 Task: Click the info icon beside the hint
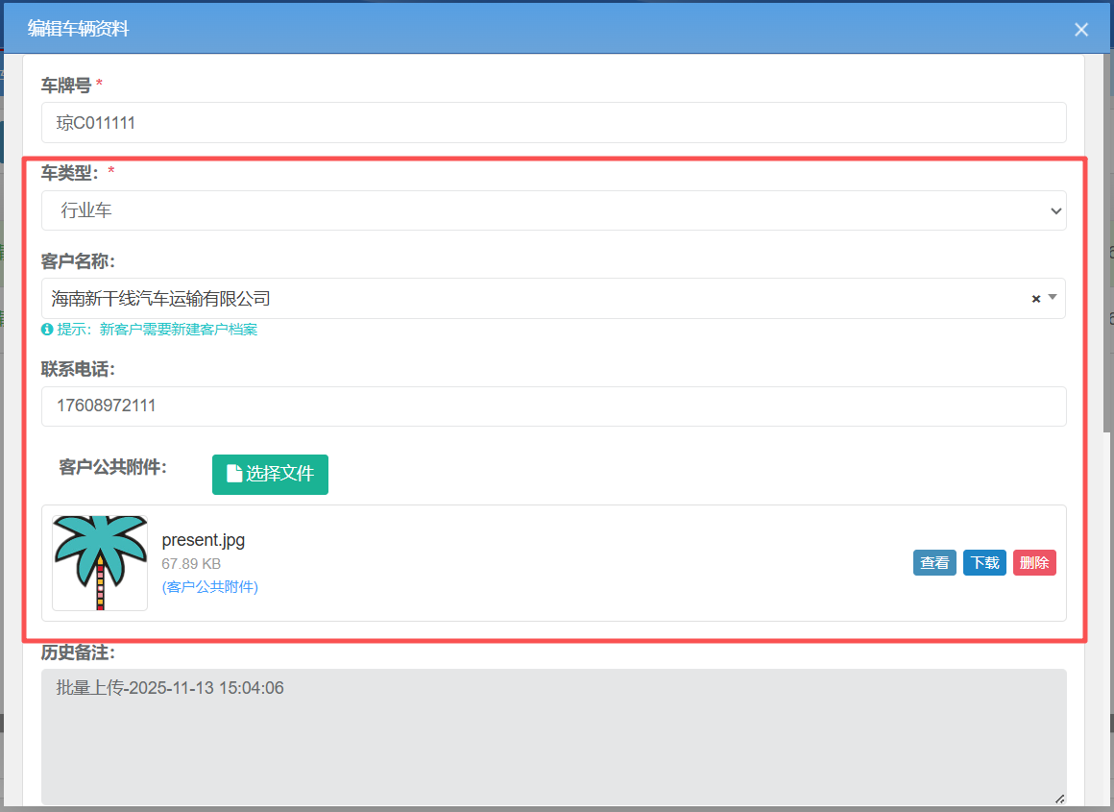pos(47,330)
